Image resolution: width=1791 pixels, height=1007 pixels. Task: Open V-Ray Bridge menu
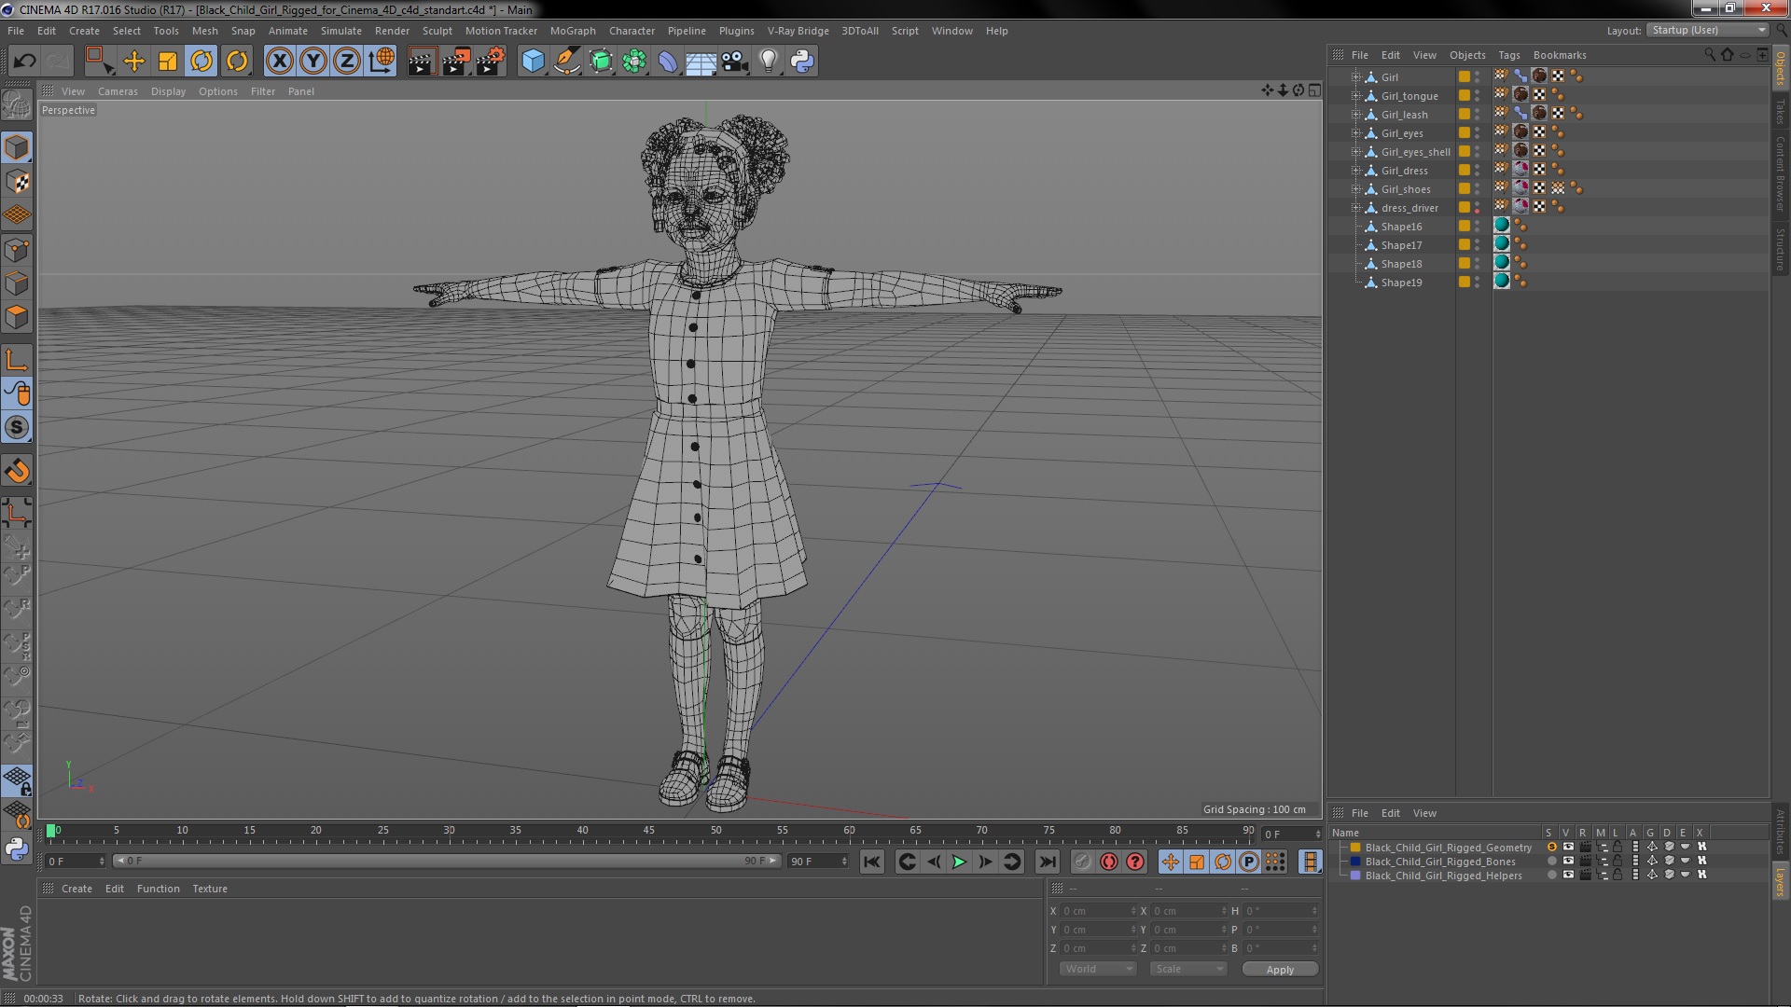click(798, 31)
